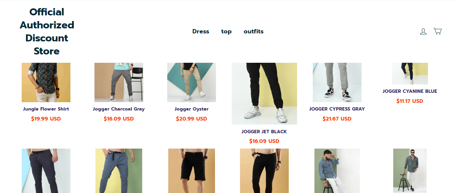Select the Jogger Oyster product title
Screen dimensions: 456x193
point(192,109)
